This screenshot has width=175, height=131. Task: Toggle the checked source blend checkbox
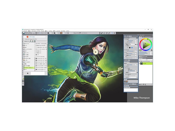point(125,66)
